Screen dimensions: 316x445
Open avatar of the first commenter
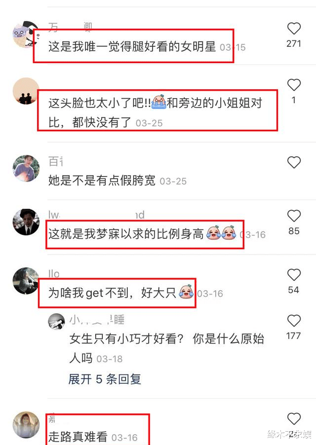(26, 34)
